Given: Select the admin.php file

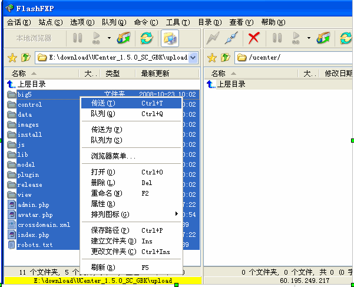Looking at the screenshot, I should tap(34, 205).
